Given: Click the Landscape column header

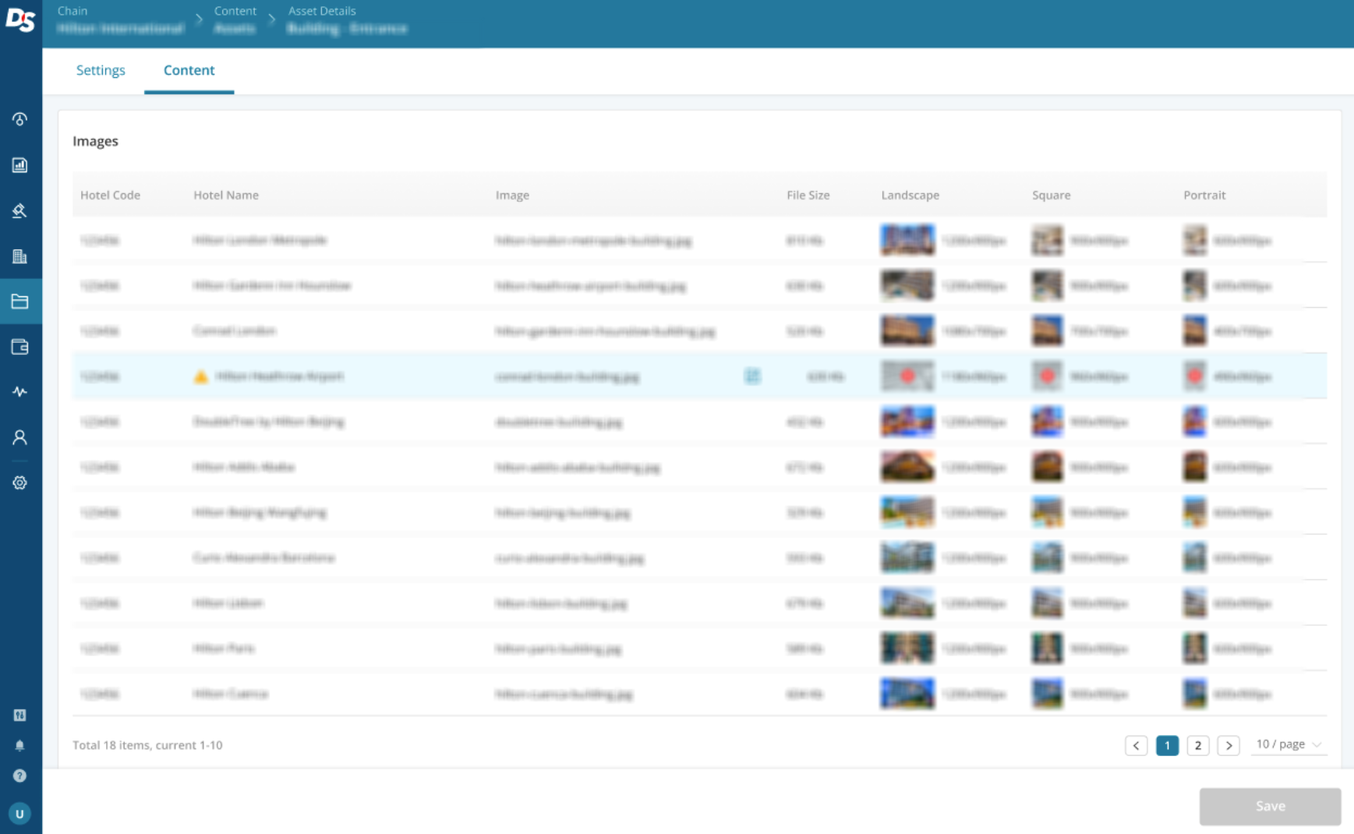Looking at the screenshot, I should pos(910,195).
